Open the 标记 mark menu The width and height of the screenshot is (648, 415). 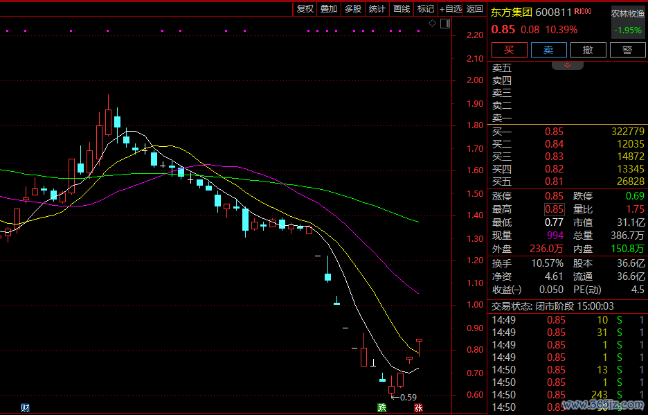pyautogui.click(x=426, y=9)
